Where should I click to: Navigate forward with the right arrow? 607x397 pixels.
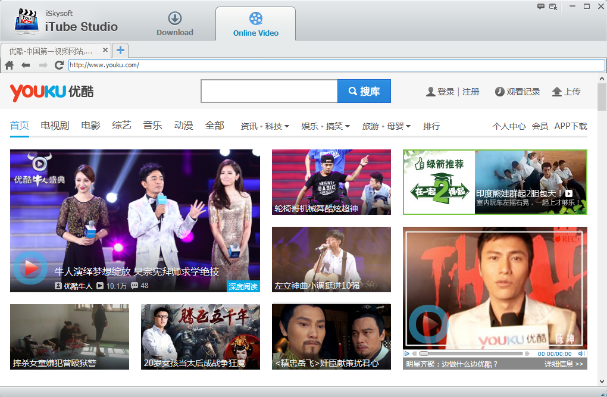(x=43, y=65)
